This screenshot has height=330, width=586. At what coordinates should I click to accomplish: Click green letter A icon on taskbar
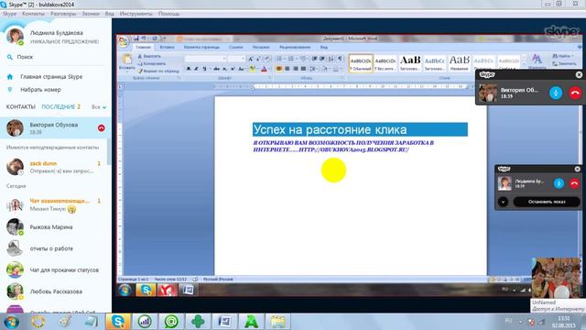[x=251, y=322]
